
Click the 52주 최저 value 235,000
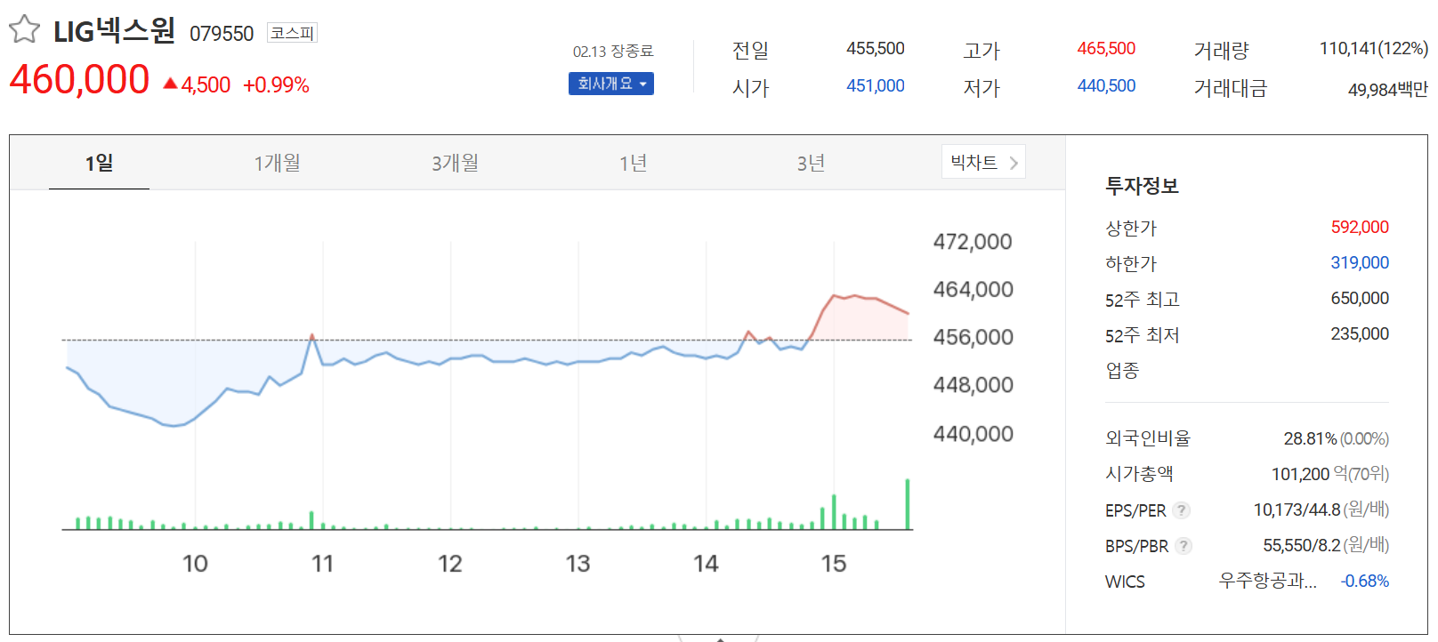click(x=1360, y=334)
